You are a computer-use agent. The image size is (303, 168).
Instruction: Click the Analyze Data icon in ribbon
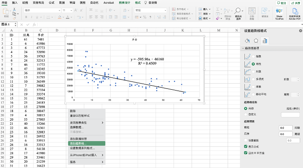pos(252,12)
